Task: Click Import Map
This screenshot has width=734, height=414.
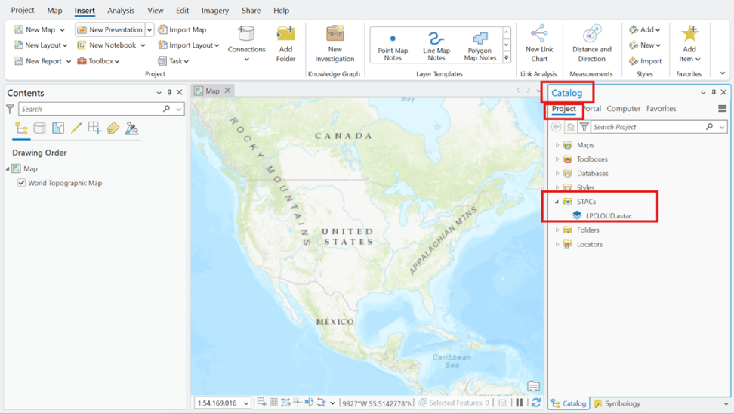Action: 182,29
